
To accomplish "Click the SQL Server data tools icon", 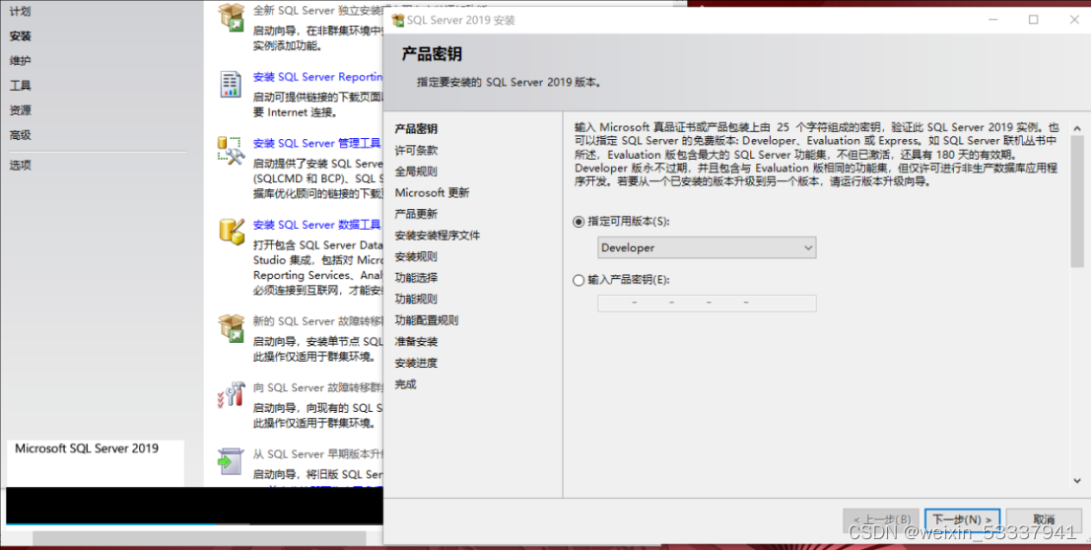I will [x=232, y=231].
